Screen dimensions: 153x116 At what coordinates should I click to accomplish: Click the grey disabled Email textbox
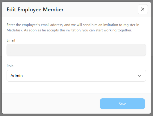(76, 50)
